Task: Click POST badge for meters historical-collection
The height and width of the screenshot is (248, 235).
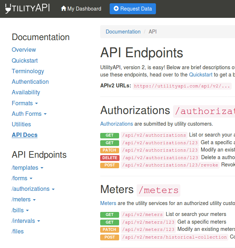Action: (x=110, y=237)
